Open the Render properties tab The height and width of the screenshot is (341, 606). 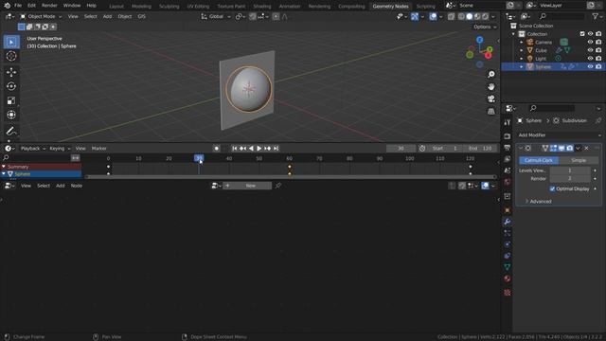[508, 136]
